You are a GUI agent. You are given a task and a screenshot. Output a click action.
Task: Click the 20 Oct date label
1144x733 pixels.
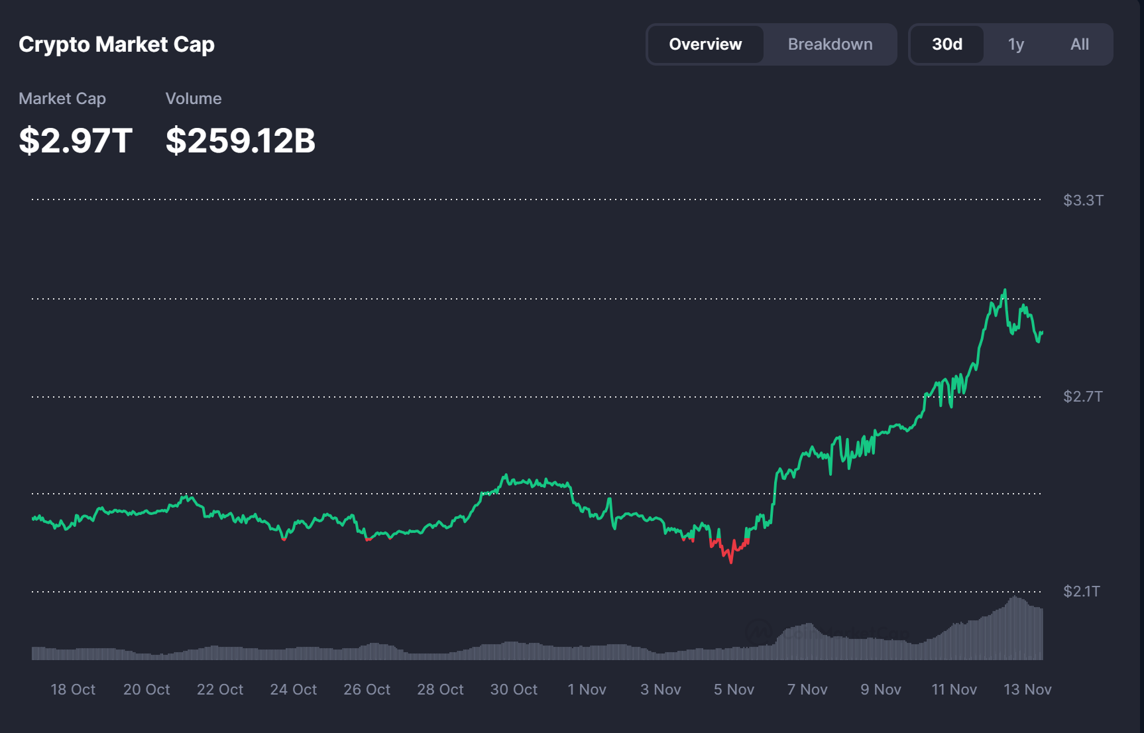pos(146,689)
